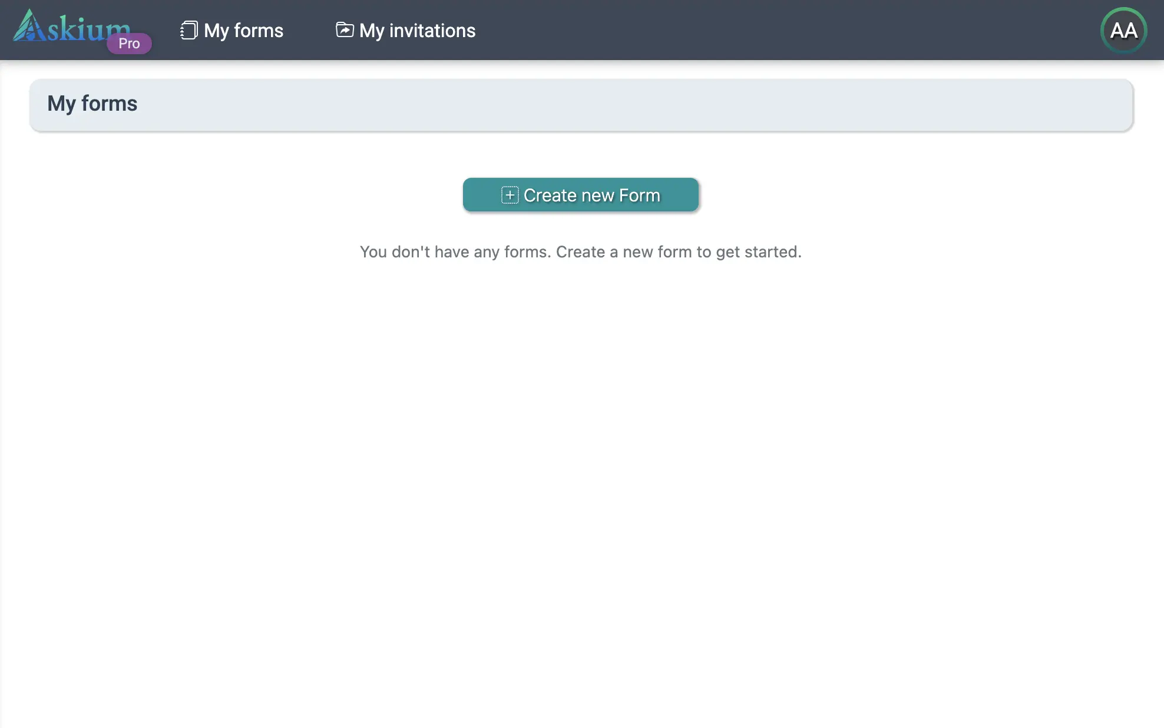Open the AA user avatar menu

(1123, 31)
